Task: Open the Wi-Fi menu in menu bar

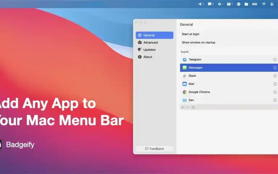Action: (x=264, y=4)
